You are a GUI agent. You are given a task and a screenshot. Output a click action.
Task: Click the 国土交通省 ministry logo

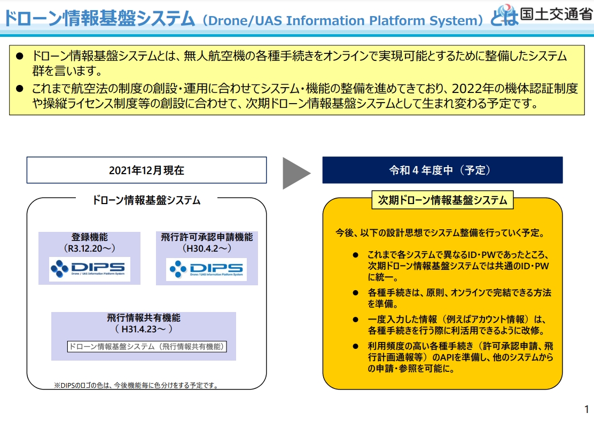coord(546,14)
